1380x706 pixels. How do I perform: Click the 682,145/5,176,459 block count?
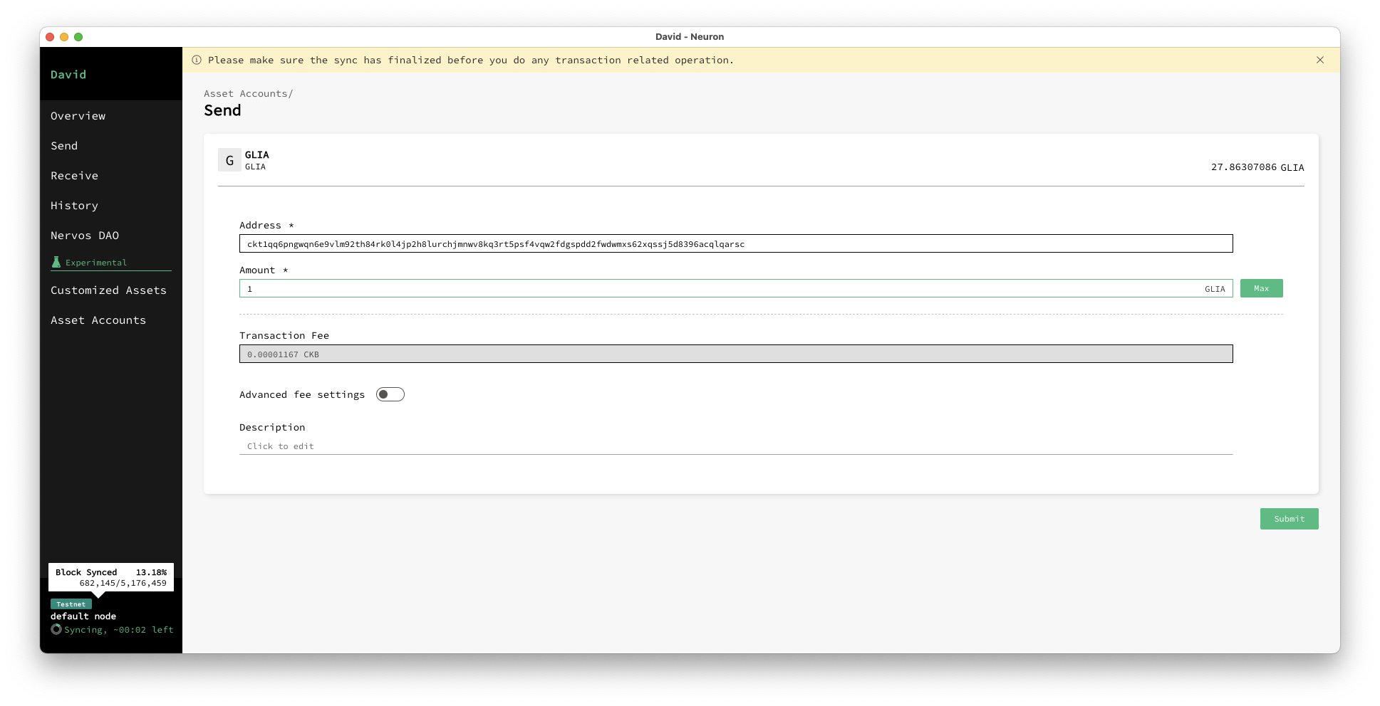(123, 583)
